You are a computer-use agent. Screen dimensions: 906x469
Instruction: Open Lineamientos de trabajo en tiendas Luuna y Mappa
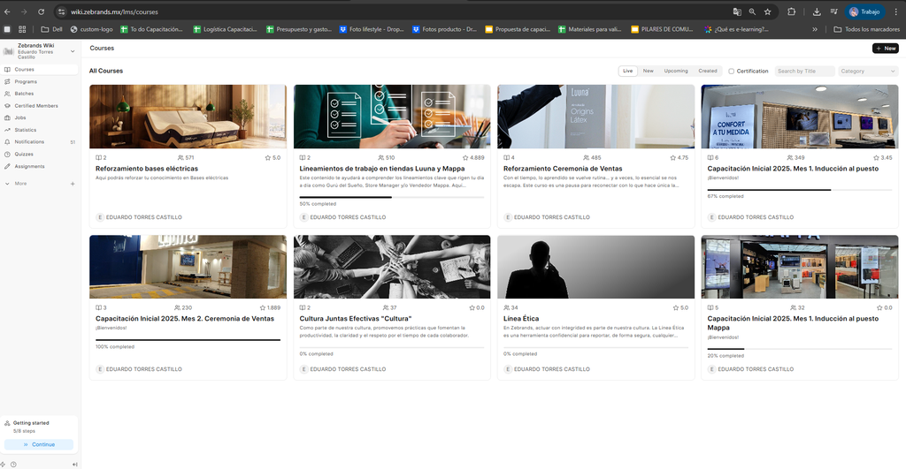point(382,169)
